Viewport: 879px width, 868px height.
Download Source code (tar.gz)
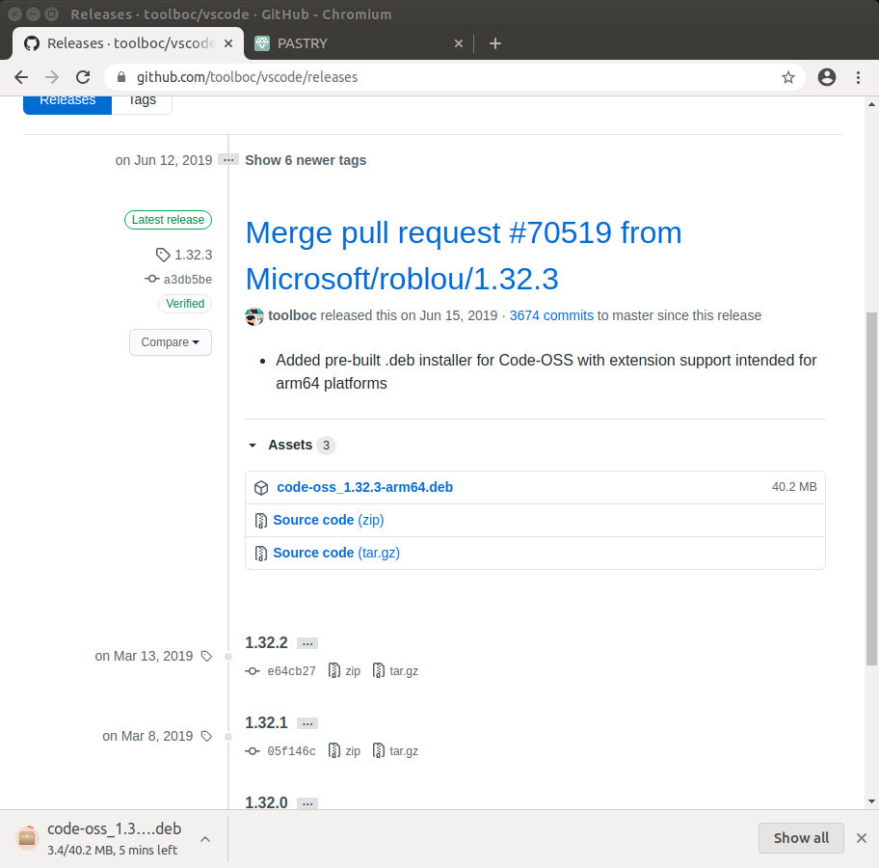336,553
